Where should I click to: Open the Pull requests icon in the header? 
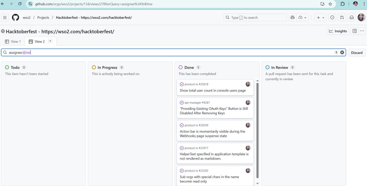coord(342,18)
